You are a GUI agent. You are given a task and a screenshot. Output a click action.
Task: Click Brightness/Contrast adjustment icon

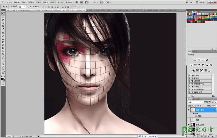196,60
